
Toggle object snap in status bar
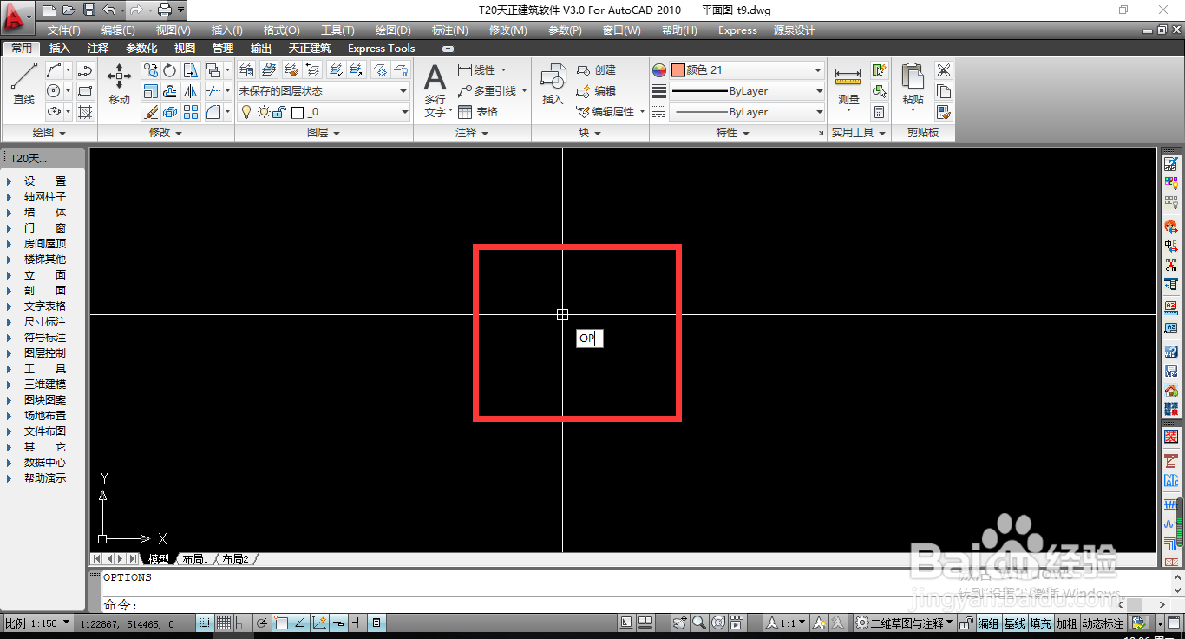point(281,623)
